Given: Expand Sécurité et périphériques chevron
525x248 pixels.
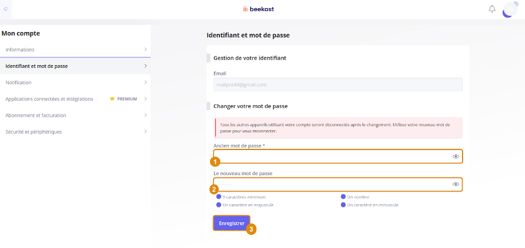Looking at the screenshot, I should click(x=145, y=131).
